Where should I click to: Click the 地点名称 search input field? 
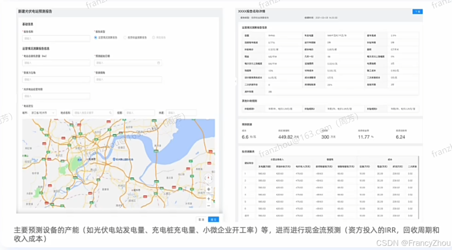coord(93,113)
